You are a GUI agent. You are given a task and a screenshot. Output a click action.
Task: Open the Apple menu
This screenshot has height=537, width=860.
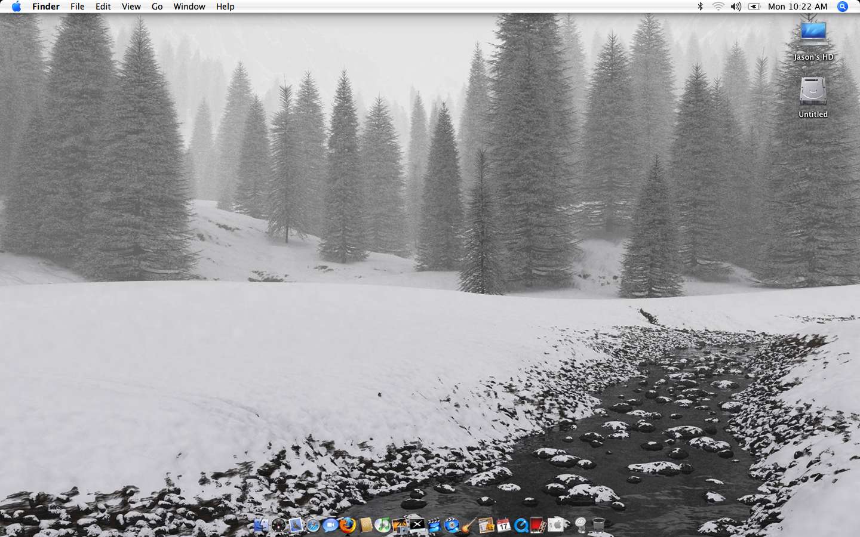(x=16, y=7)
